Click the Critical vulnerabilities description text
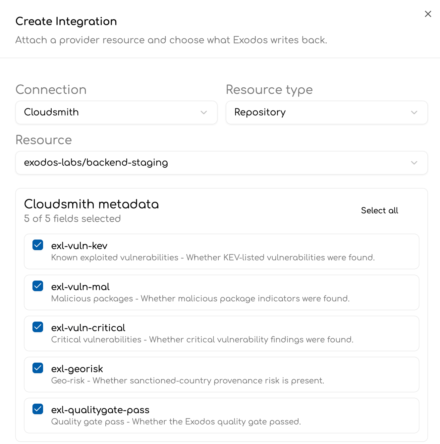The width and height of the screenshot is (440, 444). tap(202, 339)
